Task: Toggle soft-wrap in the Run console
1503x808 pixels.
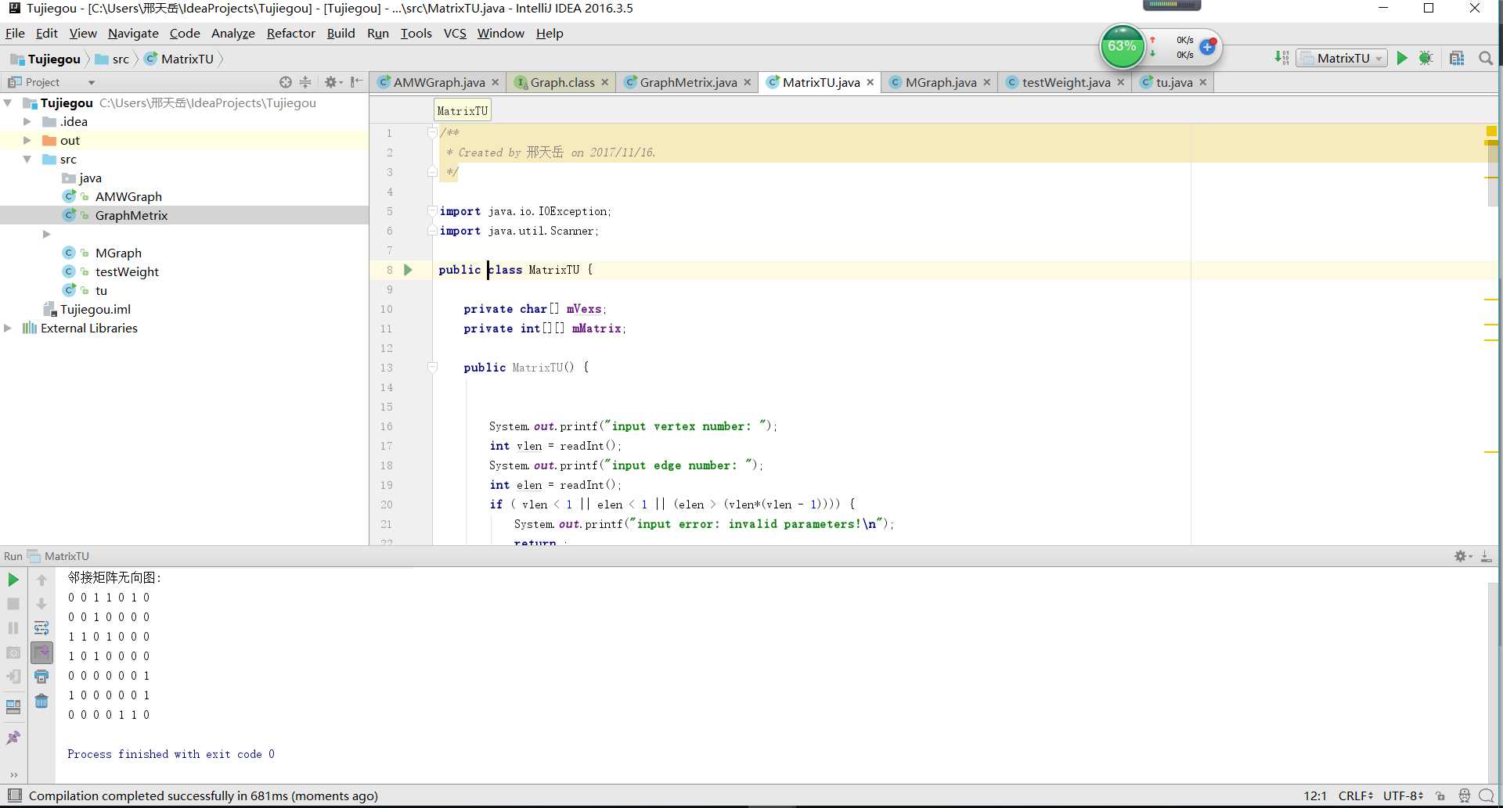Action: point(41,628)
